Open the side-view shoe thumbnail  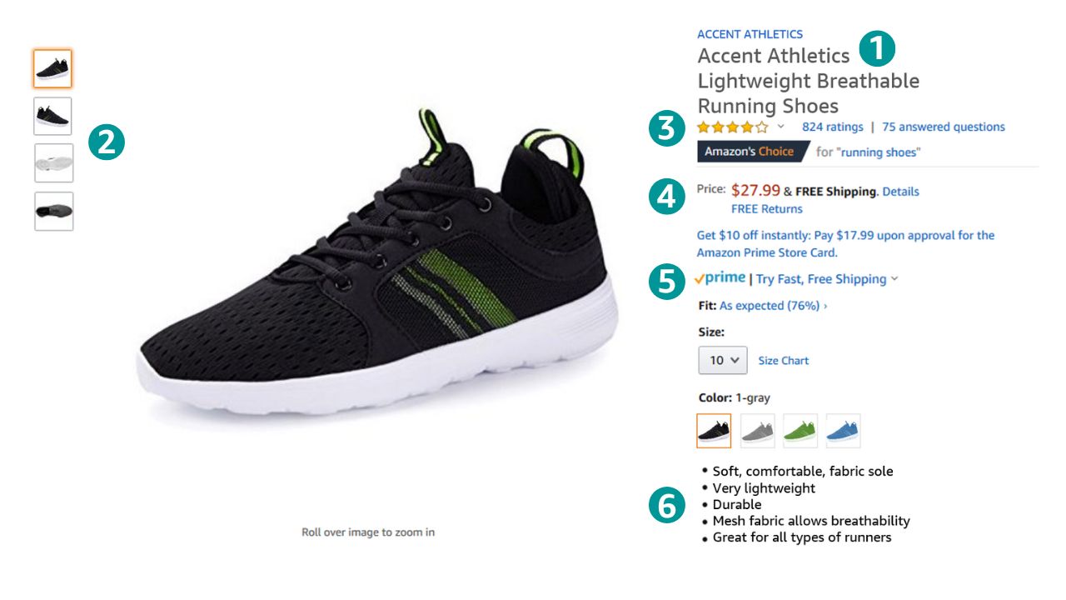pyautogui.click(x=52, y=116)
